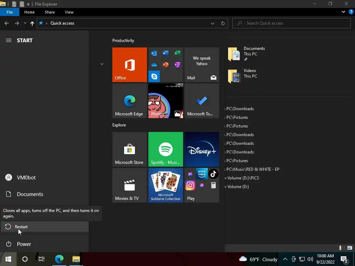The width and height of the screenshot is (355, 266).
Task: Open Messenger icon in the Play tile
Action: click(202, 186)
